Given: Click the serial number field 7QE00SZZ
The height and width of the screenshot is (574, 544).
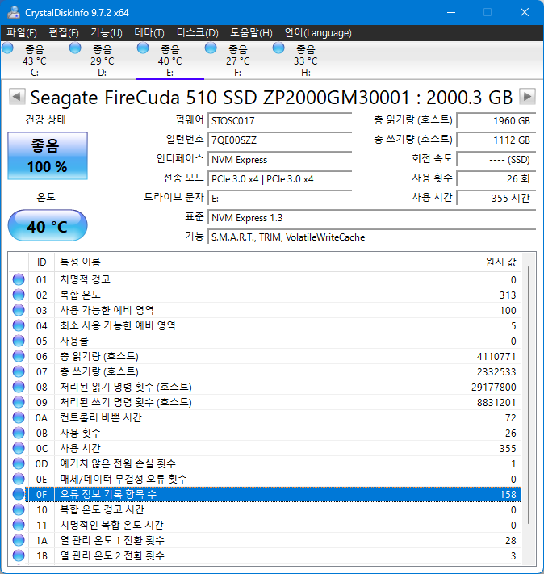Looking at the screenshot, I should (x=280, y=140).
